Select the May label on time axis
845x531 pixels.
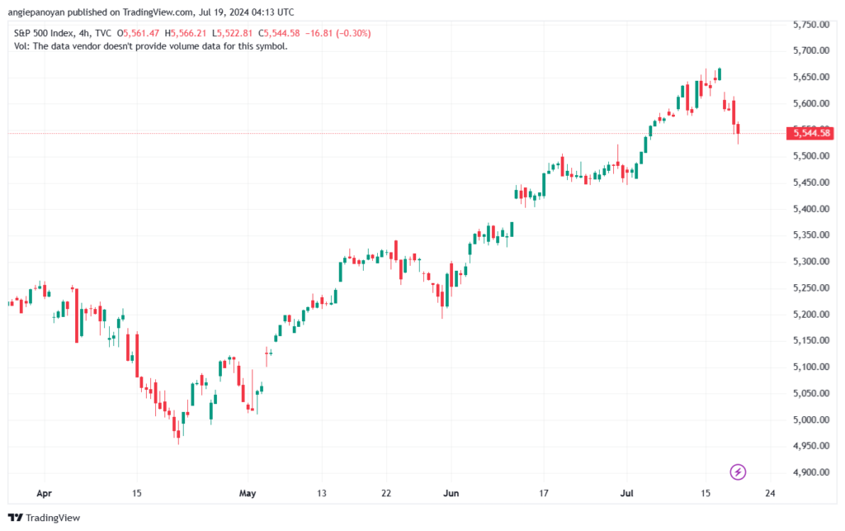[x=248, y=494]
